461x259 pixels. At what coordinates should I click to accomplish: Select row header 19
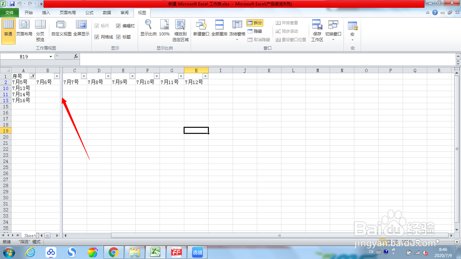tap(5, 131)
